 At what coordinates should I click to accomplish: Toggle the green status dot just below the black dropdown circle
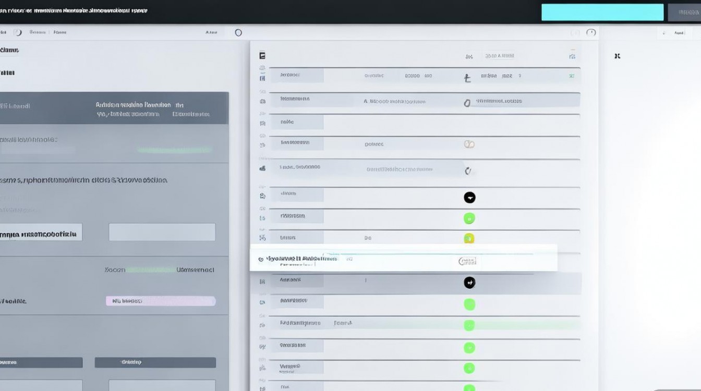tap(469, 218)
